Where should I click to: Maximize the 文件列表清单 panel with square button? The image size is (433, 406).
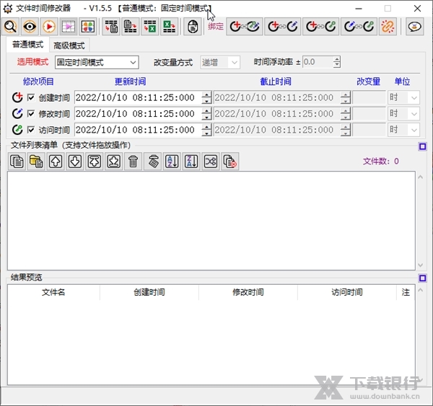tap(422, 146)
